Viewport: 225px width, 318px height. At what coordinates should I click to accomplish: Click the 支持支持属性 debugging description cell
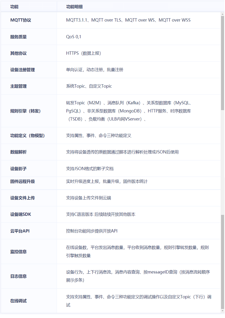139,301
